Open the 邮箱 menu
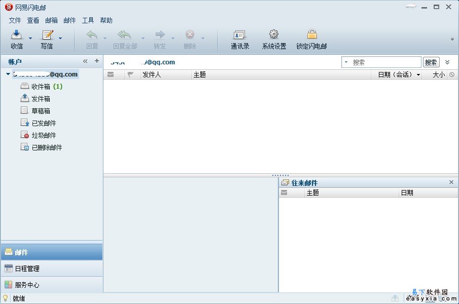Viewport: 459px width, 304px height. click(x=51, y=20)
